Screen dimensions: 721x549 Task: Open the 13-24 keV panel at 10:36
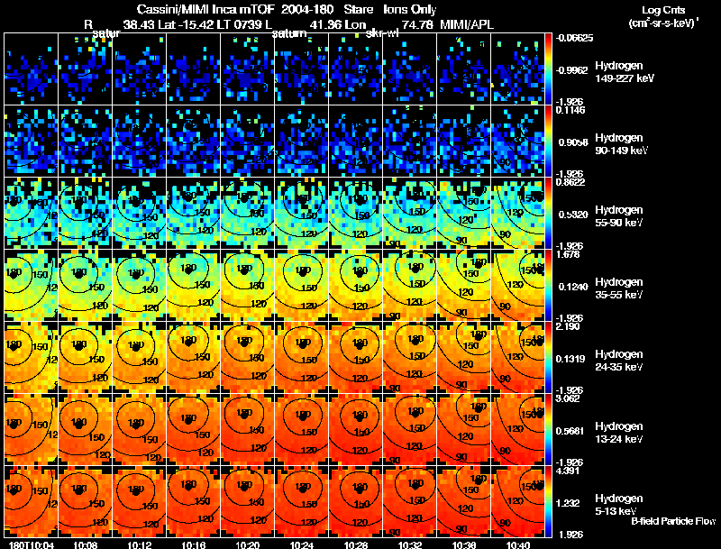463,429
